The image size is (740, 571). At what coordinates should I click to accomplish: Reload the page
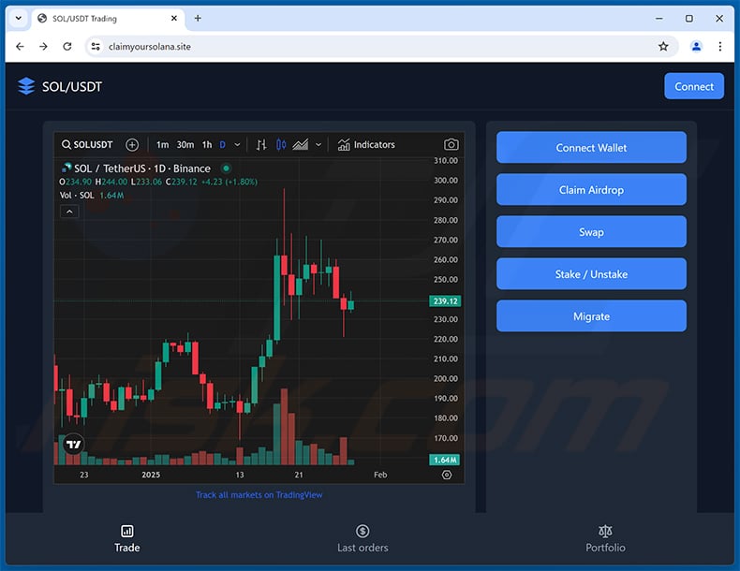click(x=67, y=46)
